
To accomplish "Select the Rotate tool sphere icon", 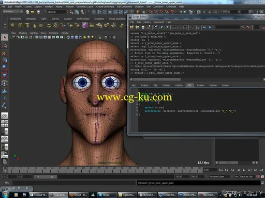I will point(5,68).
